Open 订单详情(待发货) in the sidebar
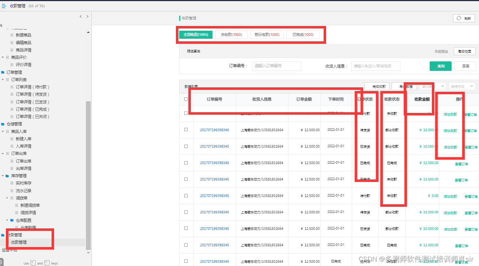This screenshot has width=479, height=266. [x=32, y=94]
